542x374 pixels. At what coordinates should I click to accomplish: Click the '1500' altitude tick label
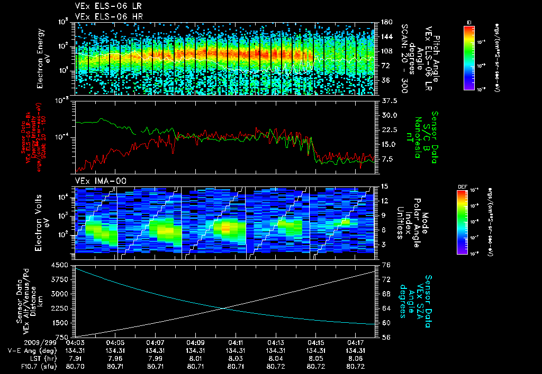click(59, 323)
